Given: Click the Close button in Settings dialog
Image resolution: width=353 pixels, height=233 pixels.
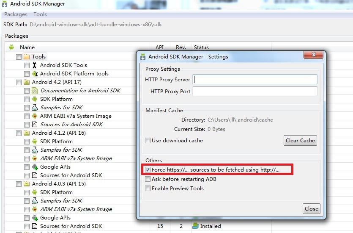Looking at the screenshot, I should pyautogui.click(x=311, y=208).
